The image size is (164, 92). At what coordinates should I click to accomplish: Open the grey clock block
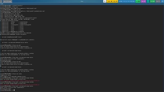click(158, 1)
